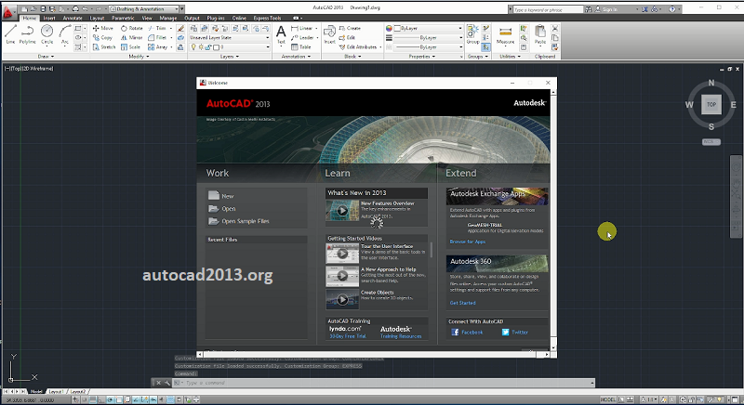Play Tour the User Interface video
744x405 pixels.
click(342, 254)
